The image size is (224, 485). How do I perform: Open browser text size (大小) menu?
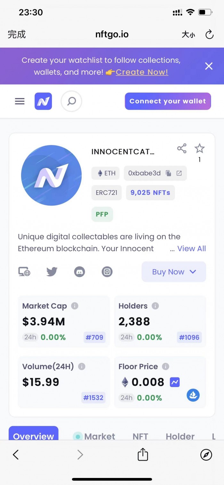188,35
